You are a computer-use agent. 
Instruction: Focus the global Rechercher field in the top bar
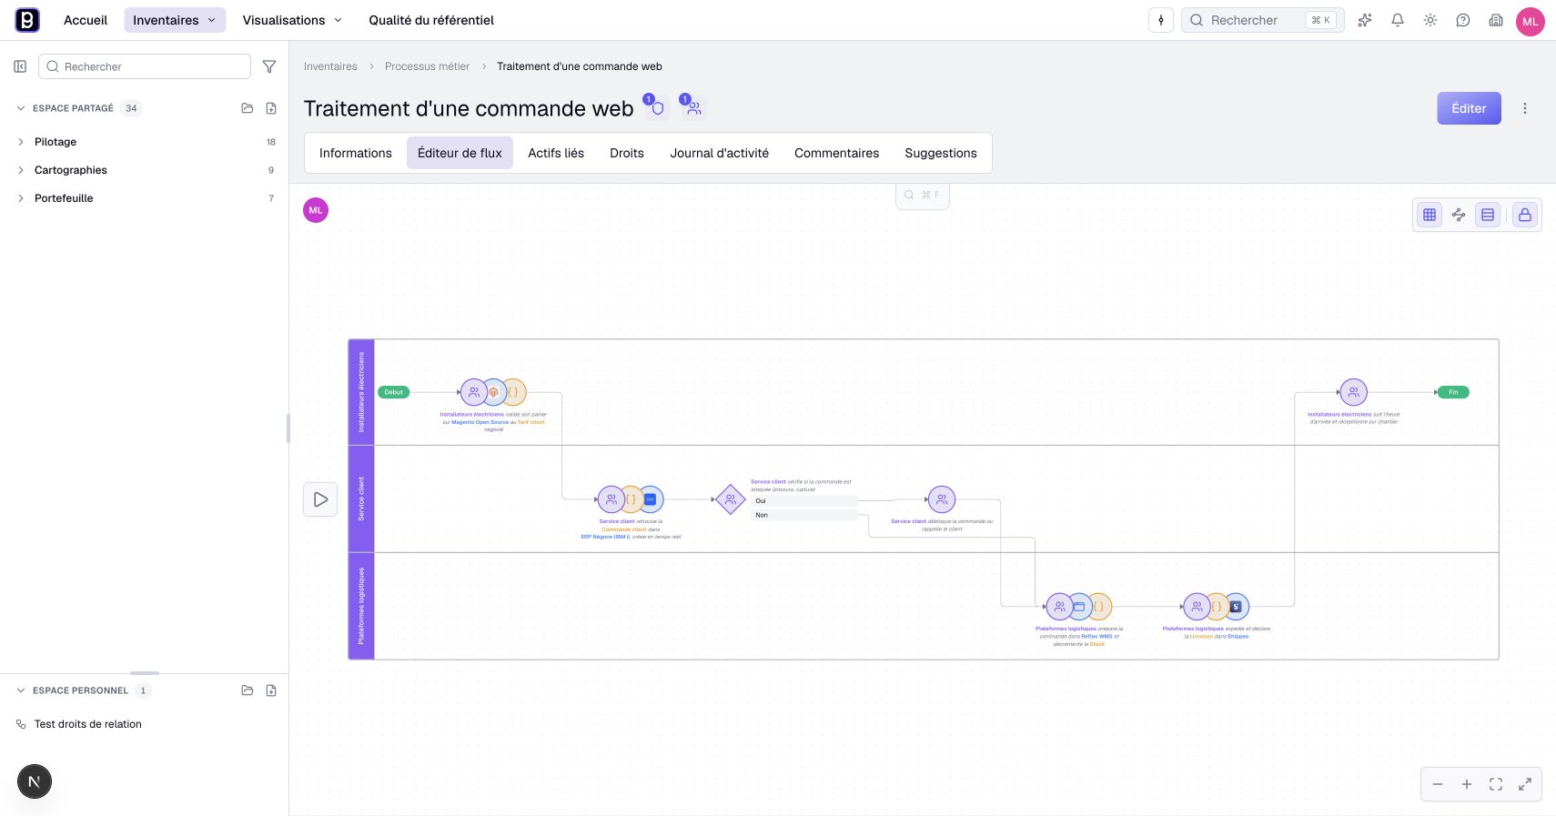pyautogui.click(x=1263, y=20)
